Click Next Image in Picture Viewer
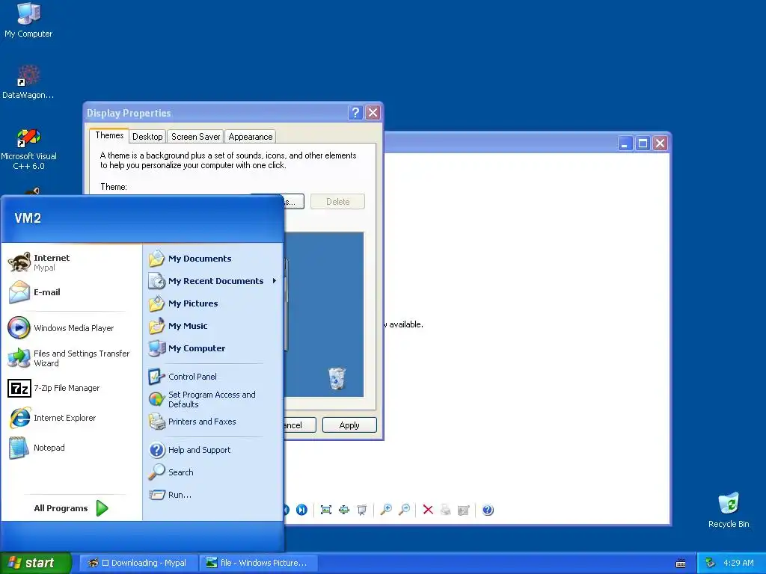766x574 pixels. (302, 510)
